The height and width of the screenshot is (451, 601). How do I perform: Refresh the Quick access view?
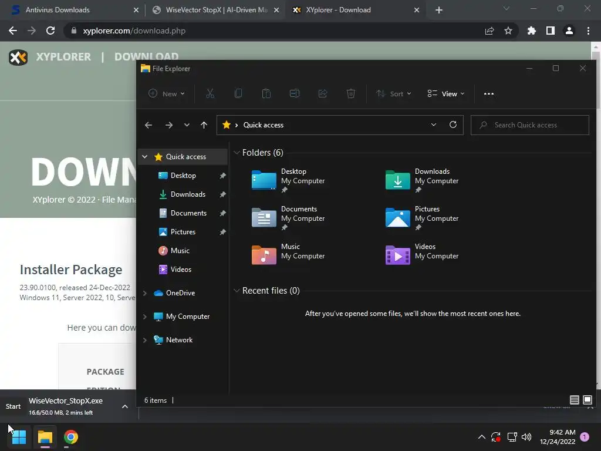pos(453,124)
